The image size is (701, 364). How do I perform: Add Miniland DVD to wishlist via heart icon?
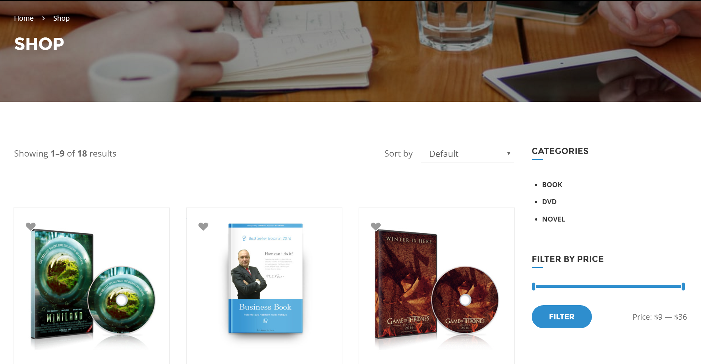click(x=31, y=226)
